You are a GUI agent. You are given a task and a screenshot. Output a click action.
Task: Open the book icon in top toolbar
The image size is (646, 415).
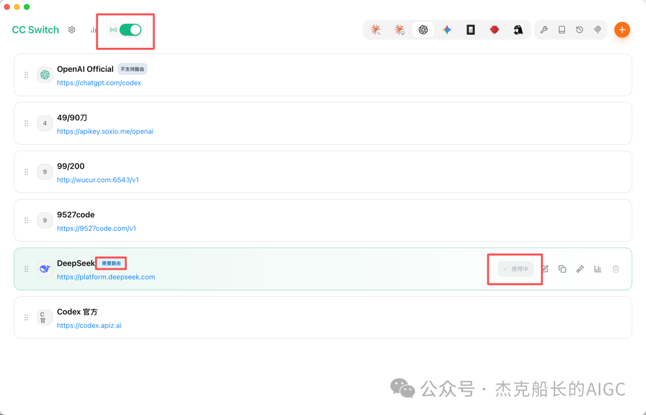[x=562, y=30]
